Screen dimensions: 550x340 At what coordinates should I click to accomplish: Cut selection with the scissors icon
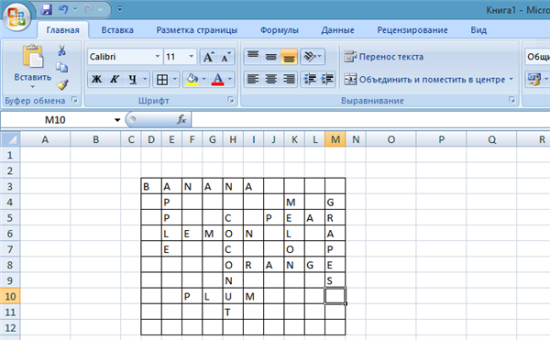[61, 50]
